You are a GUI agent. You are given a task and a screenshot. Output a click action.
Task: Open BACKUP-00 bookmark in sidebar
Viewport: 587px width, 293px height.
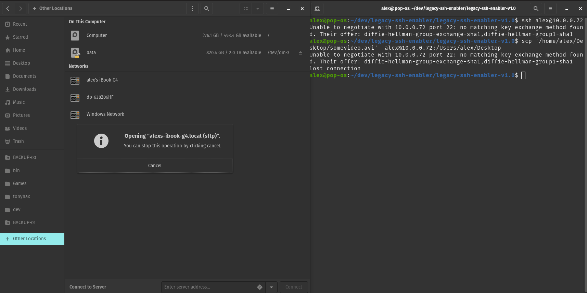pos(32,157)
